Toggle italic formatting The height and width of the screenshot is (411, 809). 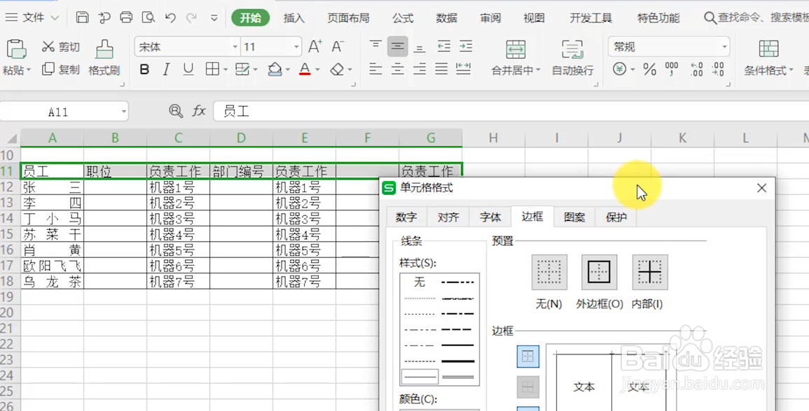tap(166, 69)
